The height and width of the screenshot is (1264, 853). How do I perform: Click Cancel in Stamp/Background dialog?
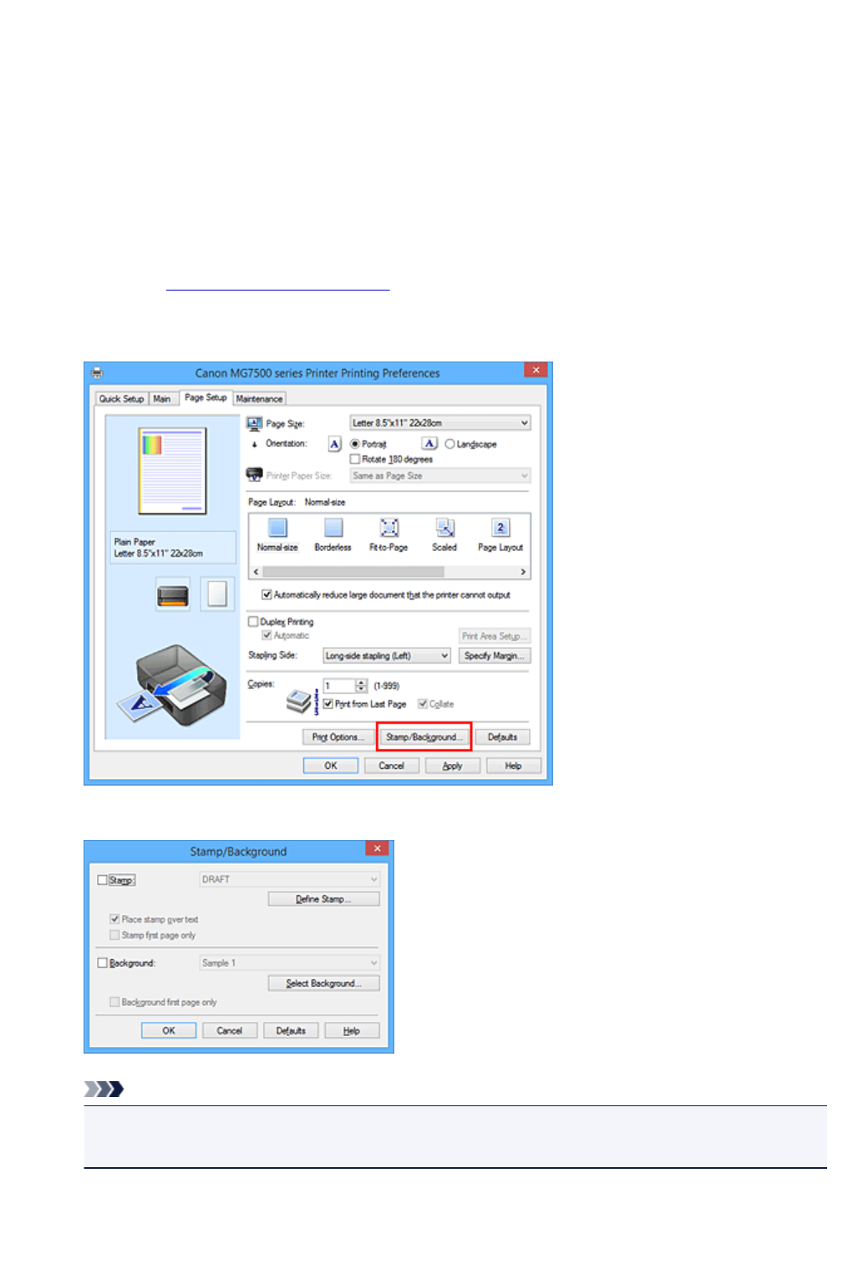pos(230,1031)
